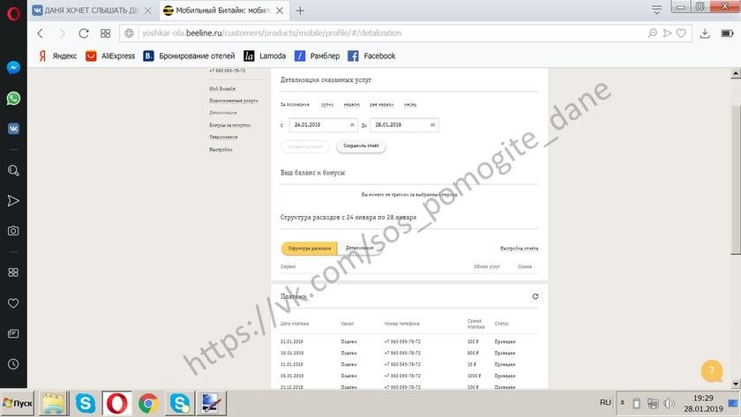
Task: Open WhatsApp in the Opera sidebar
Action: pos(13,98)
